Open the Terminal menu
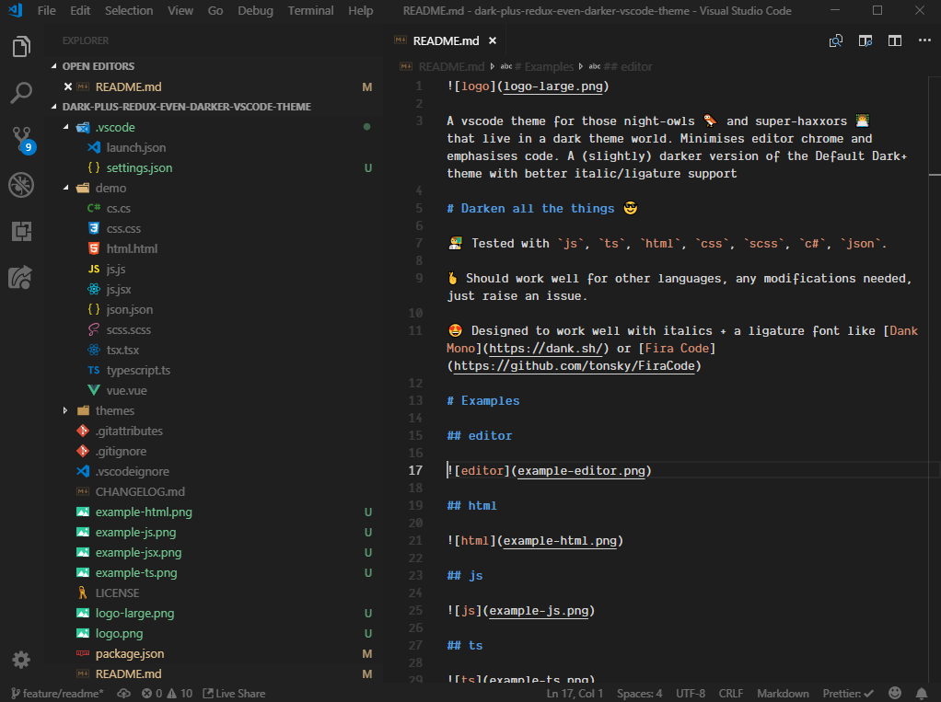Image resolution: width=941 pixels, height=702 pixels. tap(310, 10)
